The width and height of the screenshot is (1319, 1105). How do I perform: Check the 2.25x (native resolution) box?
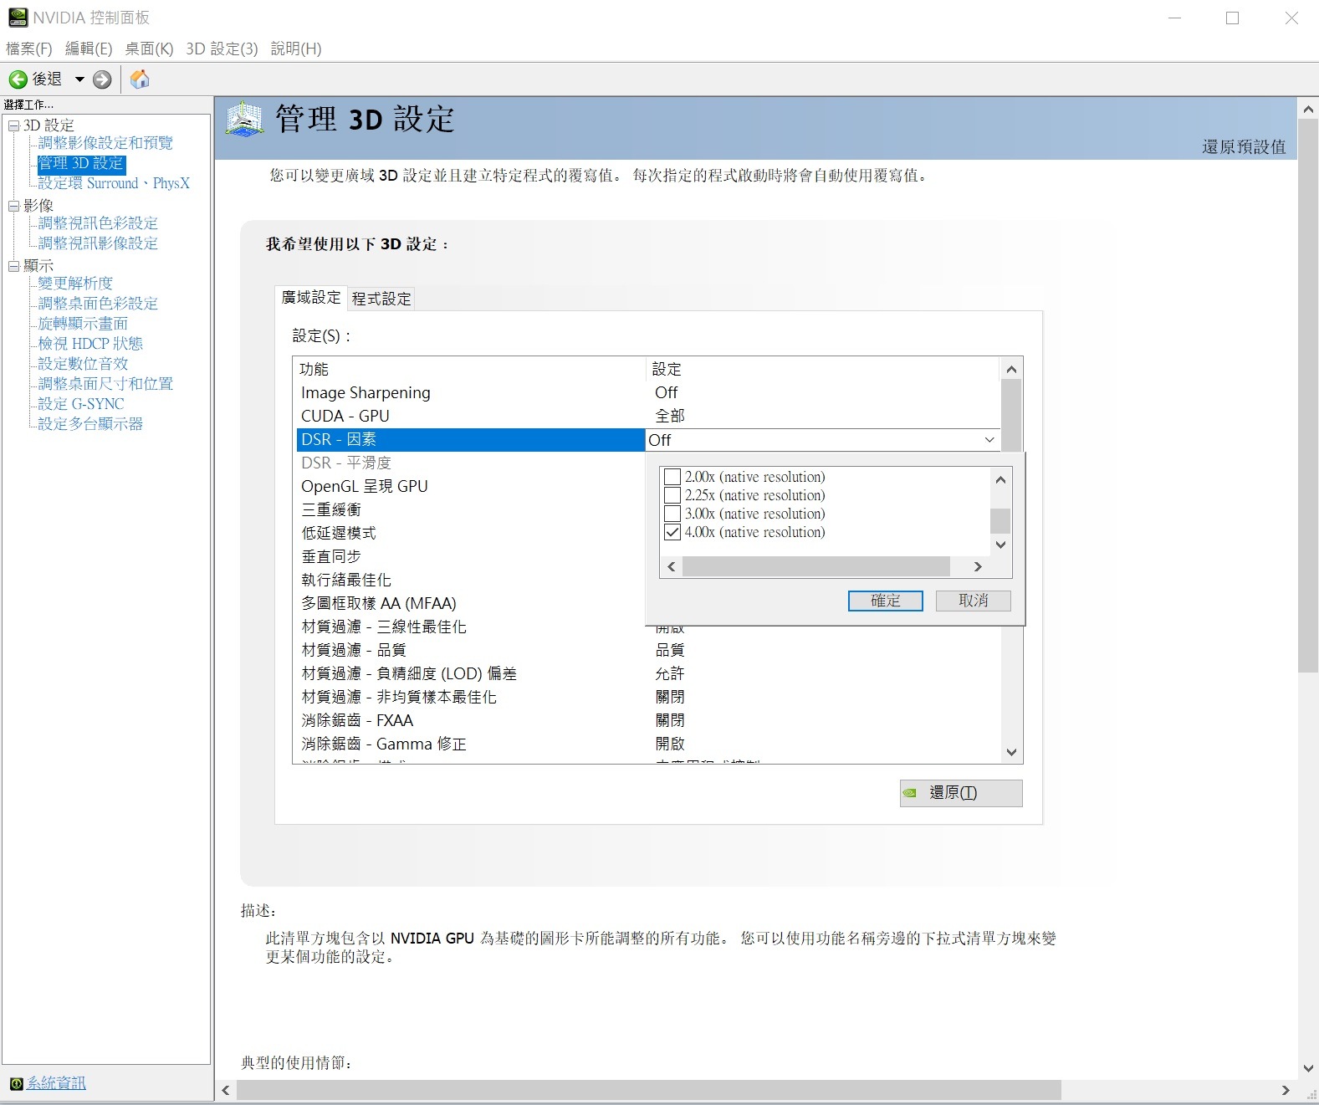coord(672,495)
